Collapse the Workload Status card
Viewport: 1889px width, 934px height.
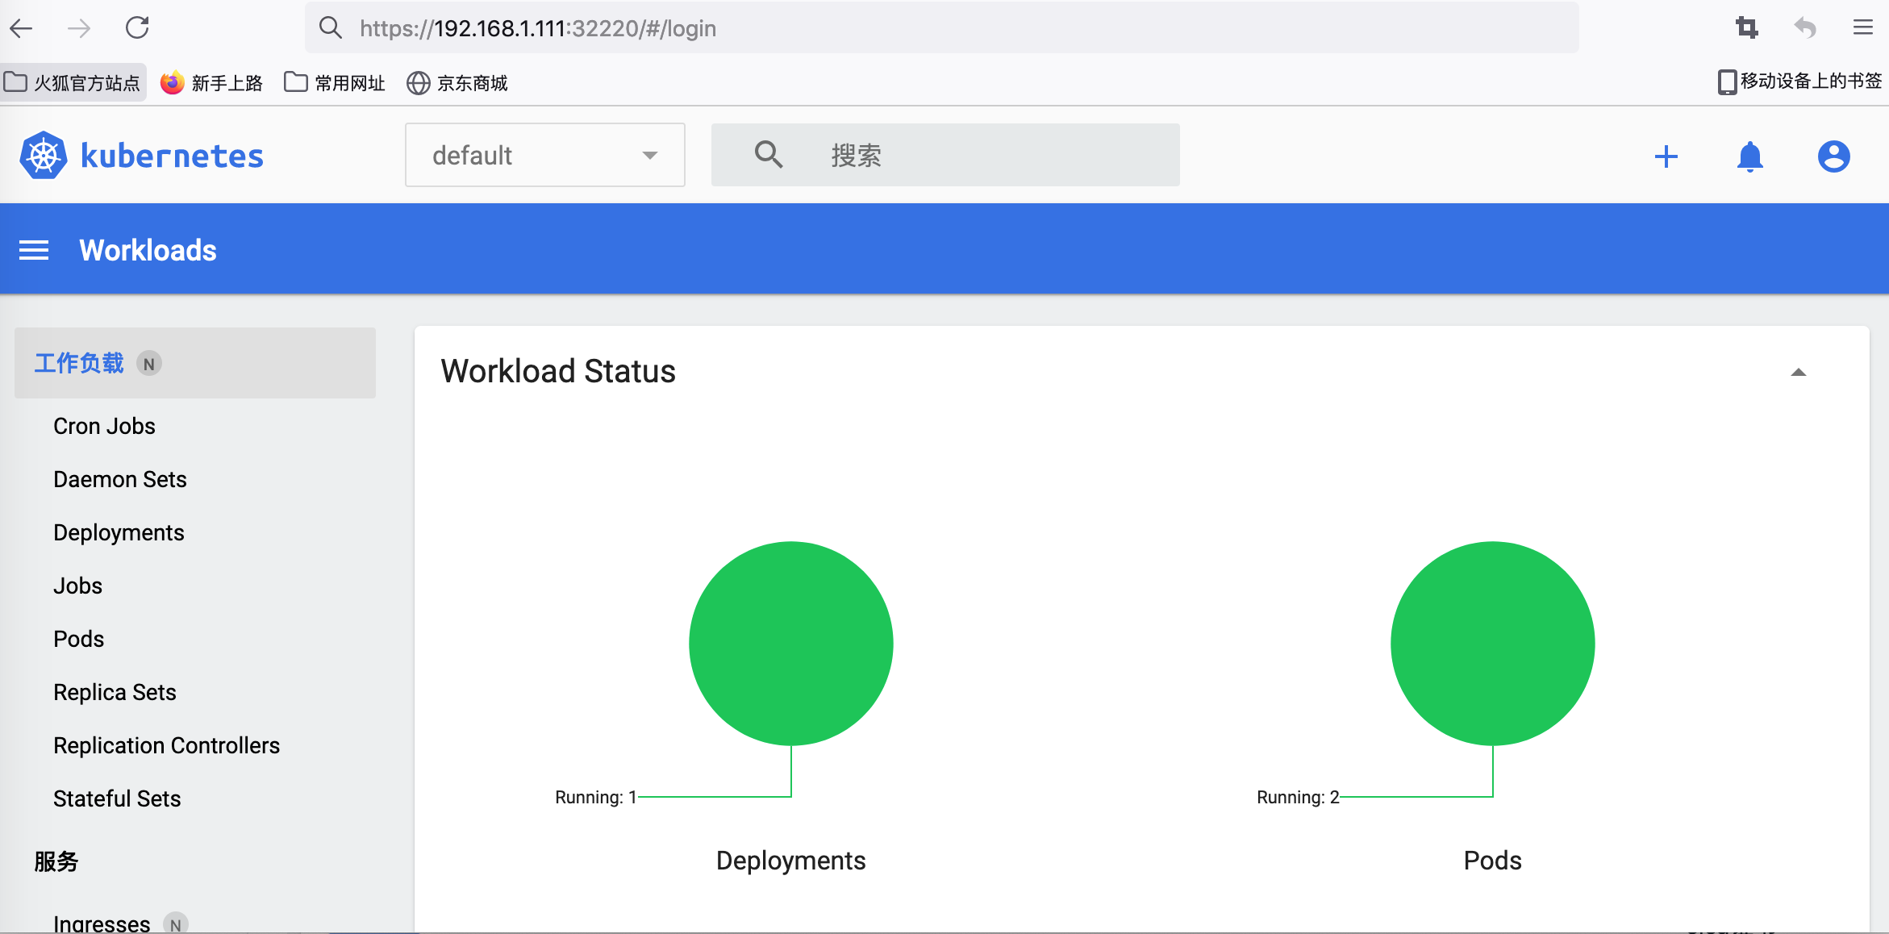point(1798,372)
